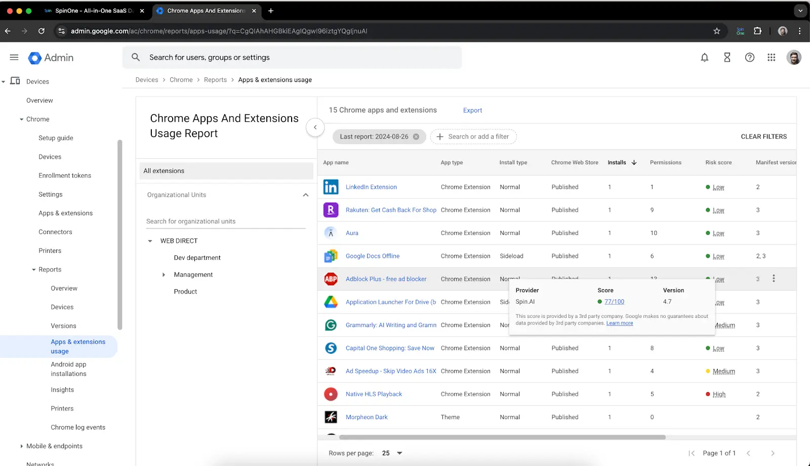810x466 pixels.
Task: Toggle the main hamburger menu
Action: click(x=14, y=58)
